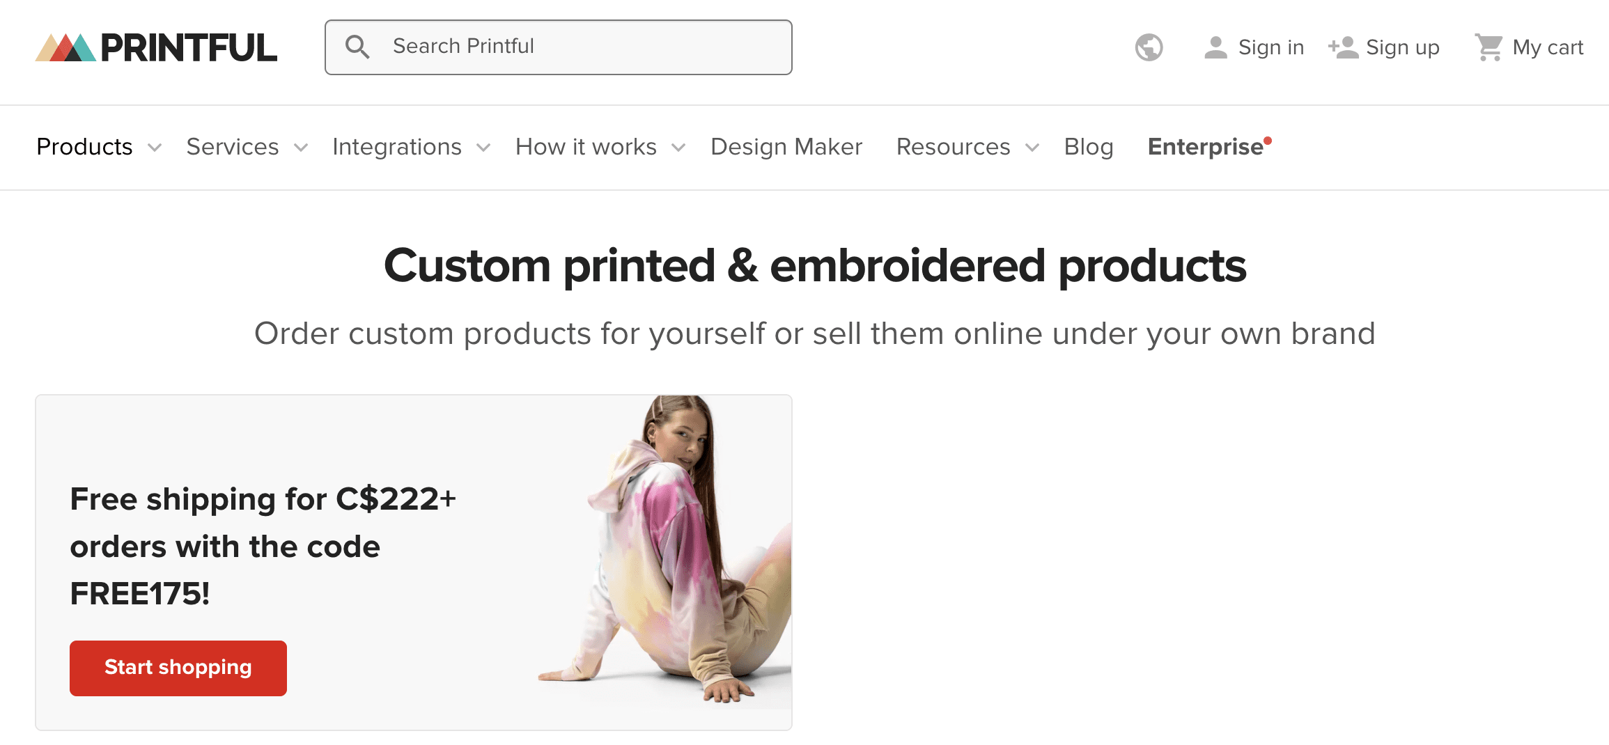The image size is (1609, 745).
Task: Expand the How it works chevron
Action: point(678,148)
